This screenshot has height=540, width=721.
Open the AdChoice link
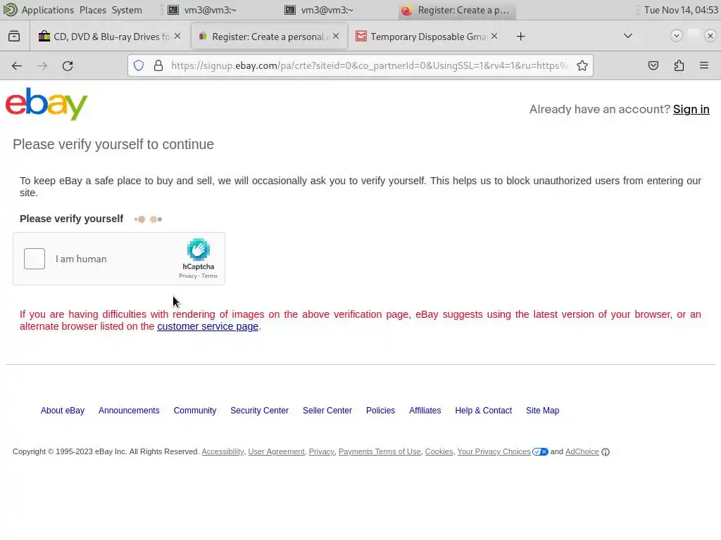[x=582, y=452]
